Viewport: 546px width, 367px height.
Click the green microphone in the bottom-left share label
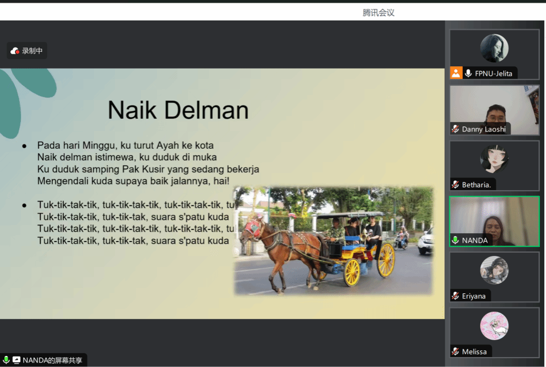(6, 360)
